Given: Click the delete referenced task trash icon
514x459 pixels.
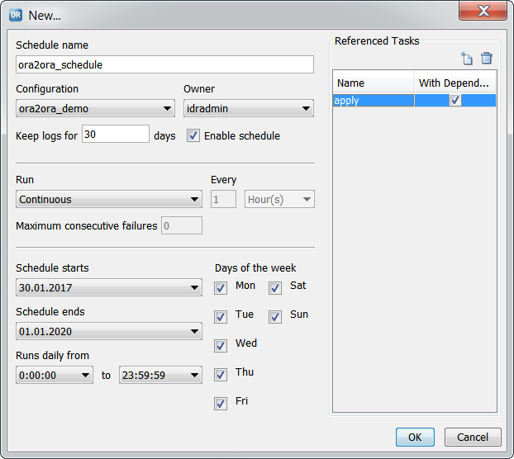Looking at the screenshot, I should (487, 59).
